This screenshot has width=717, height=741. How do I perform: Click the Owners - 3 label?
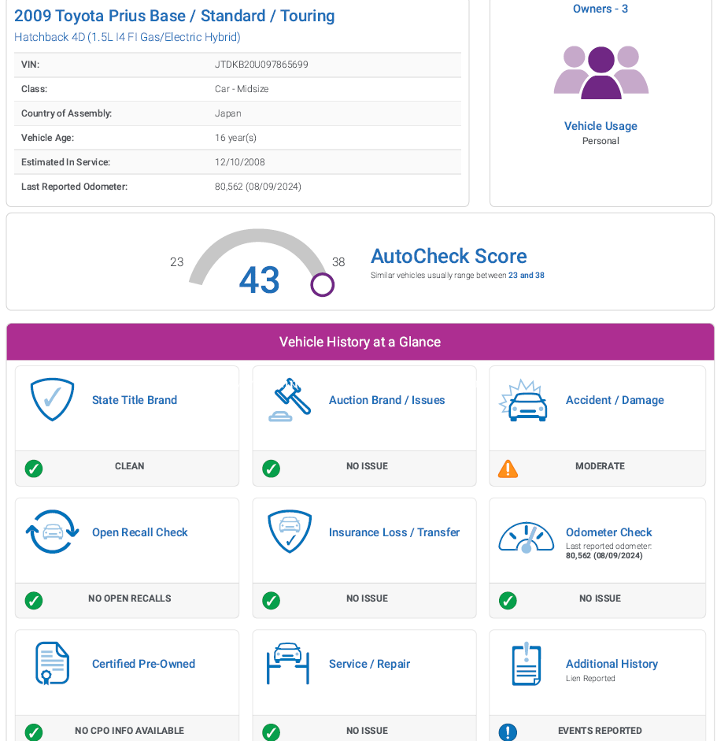point(601,9)
